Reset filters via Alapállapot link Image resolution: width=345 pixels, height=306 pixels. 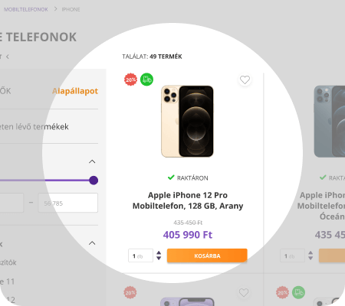coord(75,91)
